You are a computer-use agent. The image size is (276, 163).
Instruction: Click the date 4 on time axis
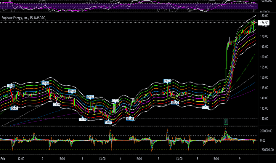point(121,159)
